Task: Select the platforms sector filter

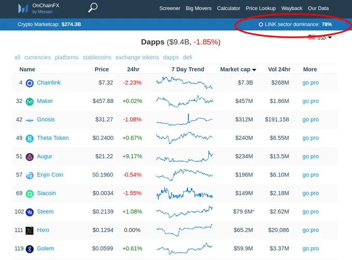Action: coord(67,57)
